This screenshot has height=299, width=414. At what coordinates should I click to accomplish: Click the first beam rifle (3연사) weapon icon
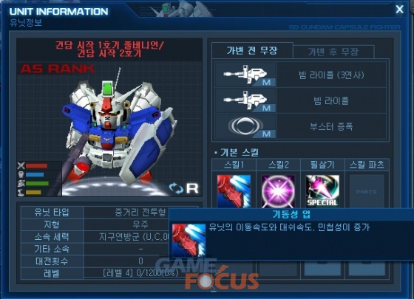pos(245,75)
